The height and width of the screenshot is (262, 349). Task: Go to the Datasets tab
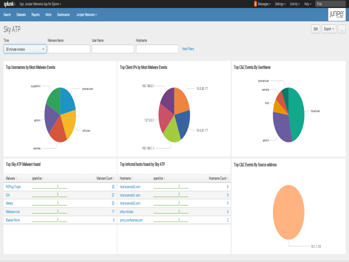point(21,15)
